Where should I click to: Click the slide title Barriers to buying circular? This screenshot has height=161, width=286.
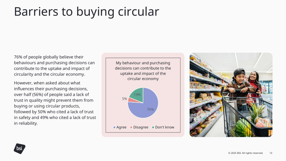86,11
